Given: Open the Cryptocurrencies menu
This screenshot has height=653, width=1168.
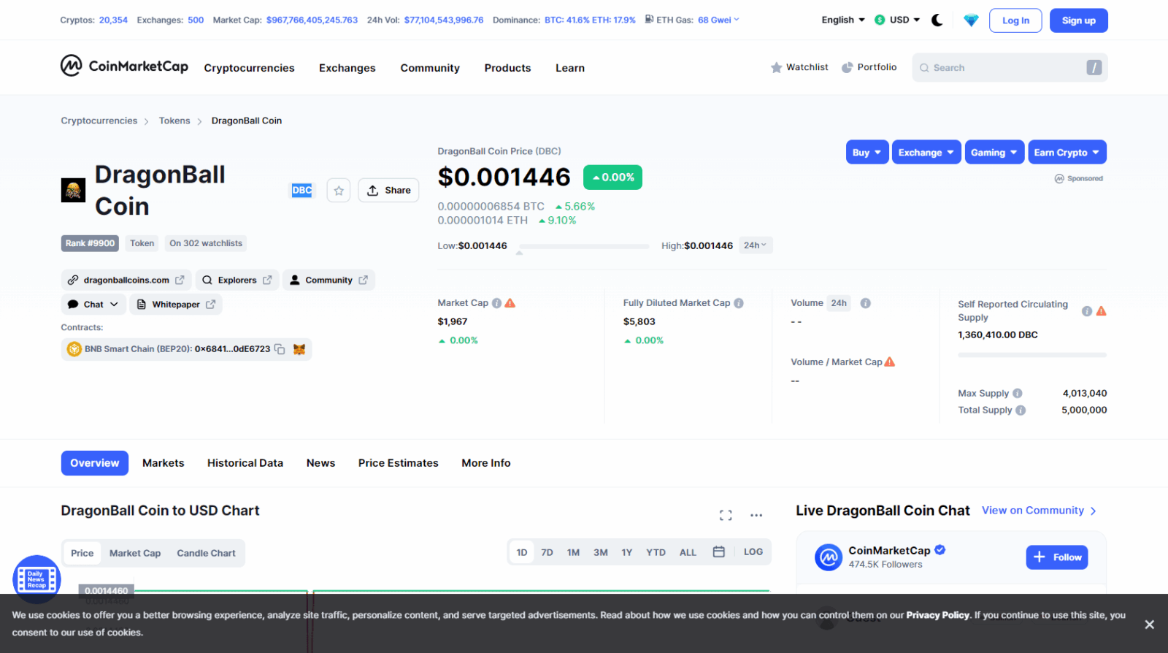Looking at the screenshot, I should point(249,68).
